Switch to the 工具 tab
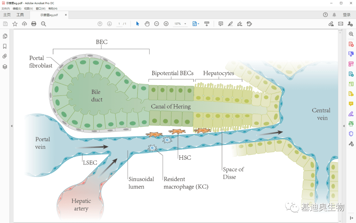The image size is (356, 223). click(20, 15)
